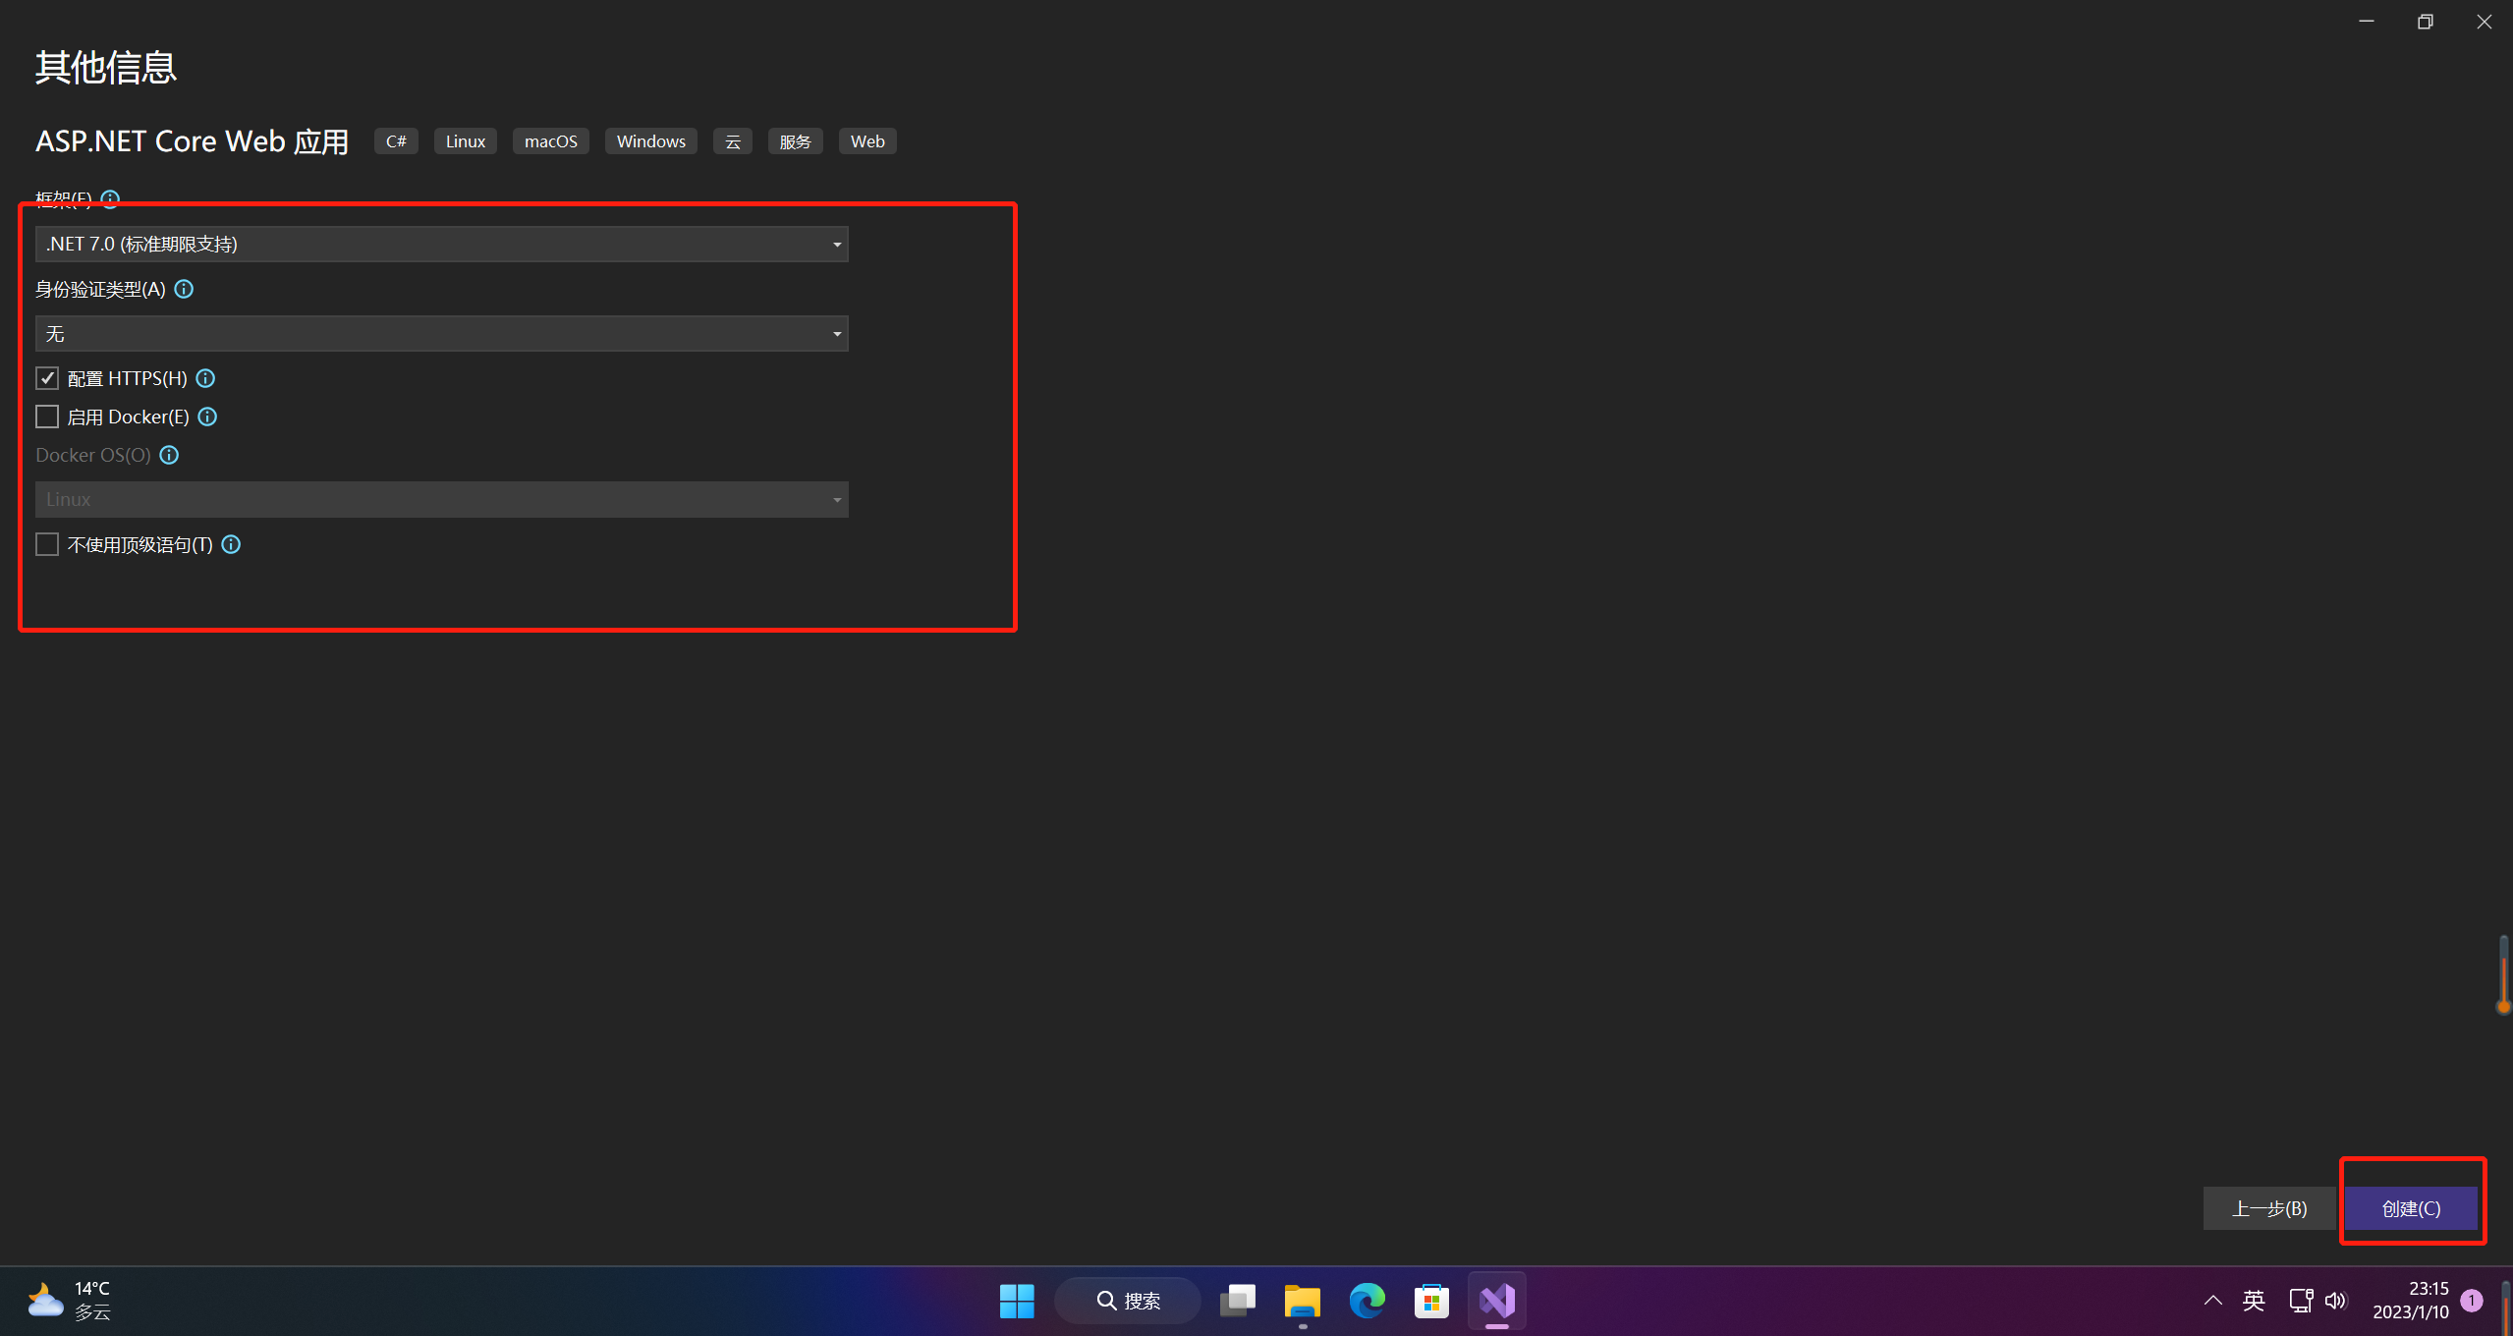Click the clock showing 23:15 2023/1/10
This screenshot has height=1336, width=2513.
(2411, 1301)
